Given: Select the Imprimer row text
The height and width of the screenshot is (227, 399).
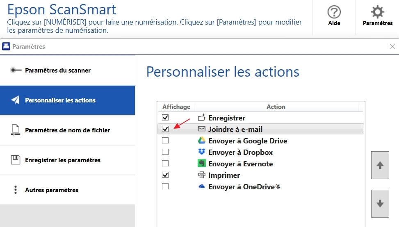Looking at the screenshot, I should pyautogui.click(x=224, y=175).
